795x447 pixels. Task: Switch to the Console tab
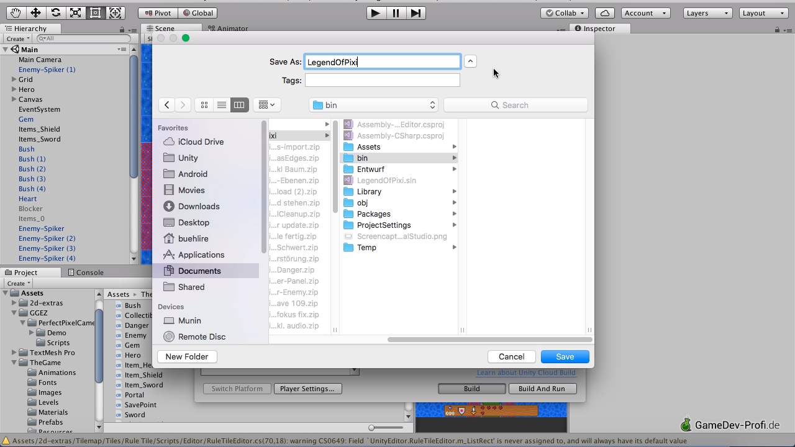tap(86, 272)
